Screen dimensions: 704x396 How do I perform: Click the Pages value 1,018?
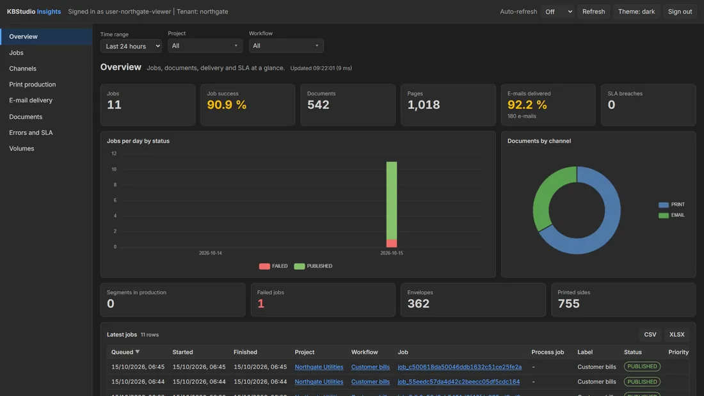pyautogui.click(x=424, y=105)
